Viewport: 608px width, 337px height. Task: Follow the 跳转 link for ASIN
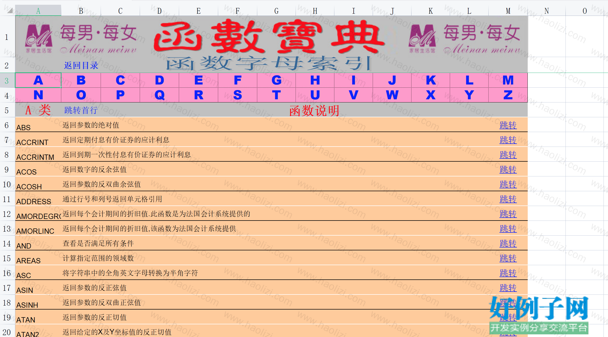pyautogui.click(x=508, y=288)
